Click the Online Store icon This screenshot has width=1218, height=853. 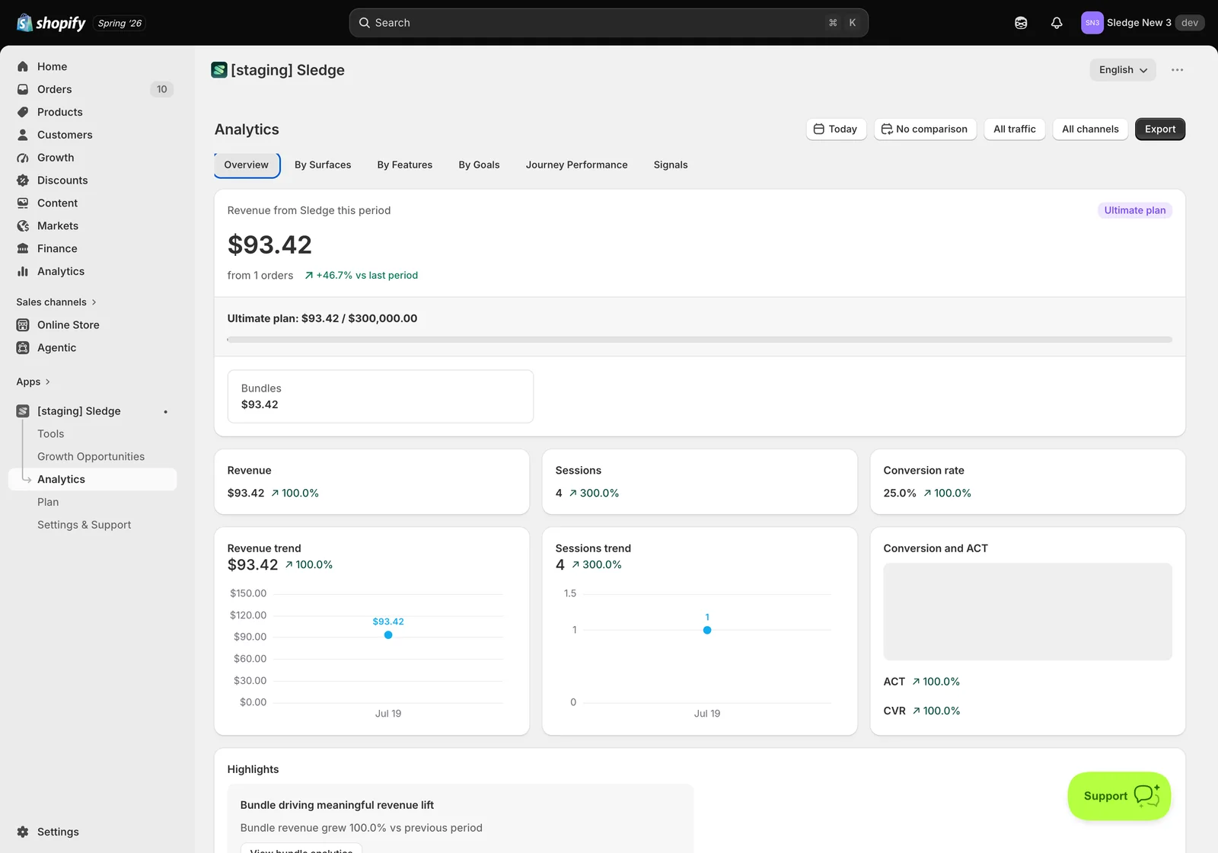tap(23, 325)
